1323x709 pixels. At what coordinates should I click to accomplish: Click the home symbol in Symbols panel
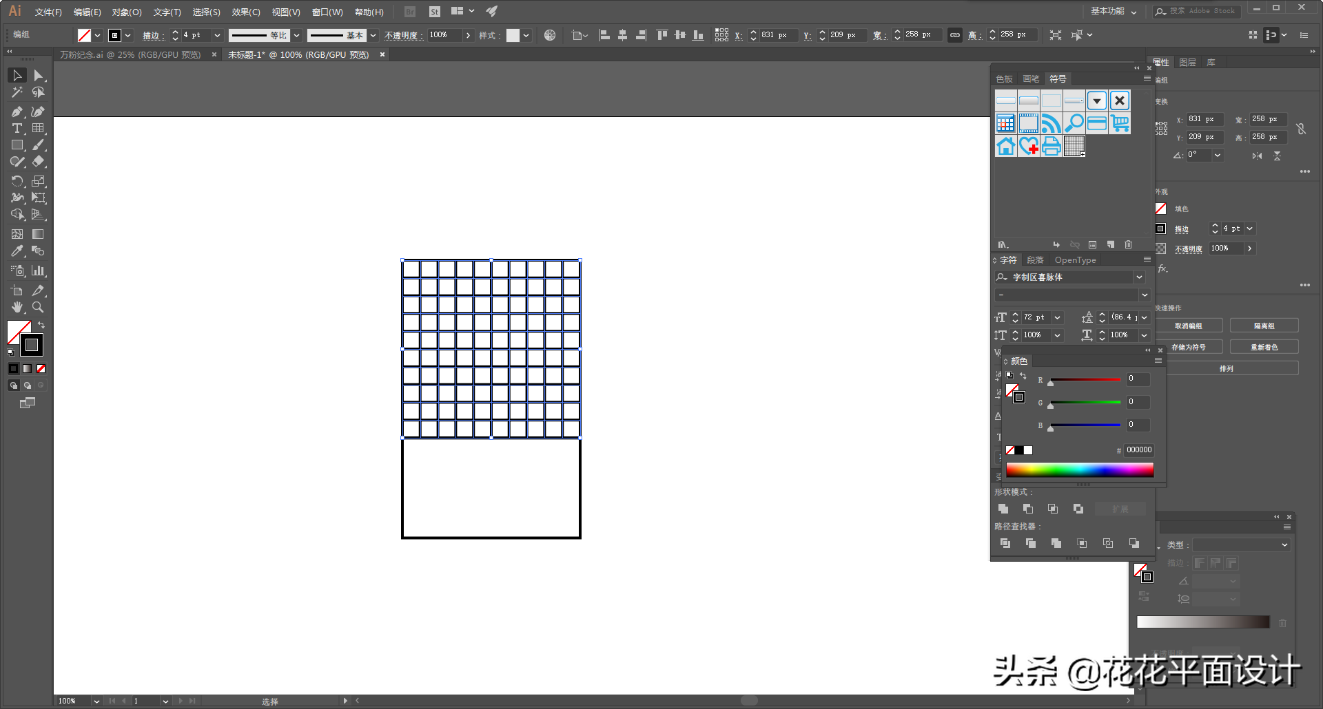pyautogui.click(x=1006, y=146)
